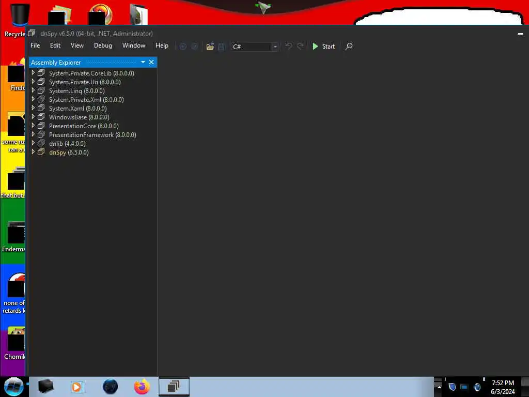Expand the WindowsBase node
This screenshot has height=397, width=529.
click(x=33, y=116)
